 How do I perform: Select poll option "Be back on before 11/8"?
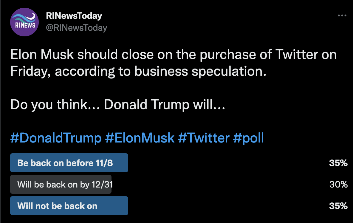coord(69,163)
